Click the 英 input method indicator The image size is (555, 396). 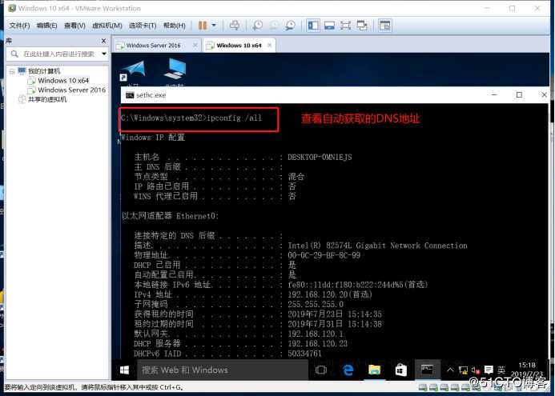coord(501,370)
